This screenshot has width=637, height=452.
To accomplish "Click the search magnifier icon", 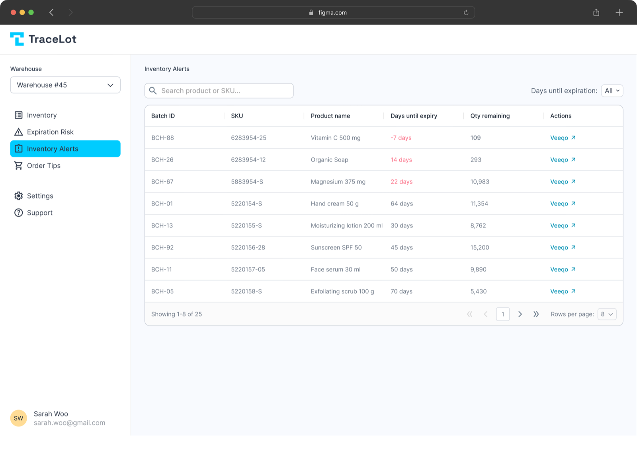I will (x=152, y=91).
